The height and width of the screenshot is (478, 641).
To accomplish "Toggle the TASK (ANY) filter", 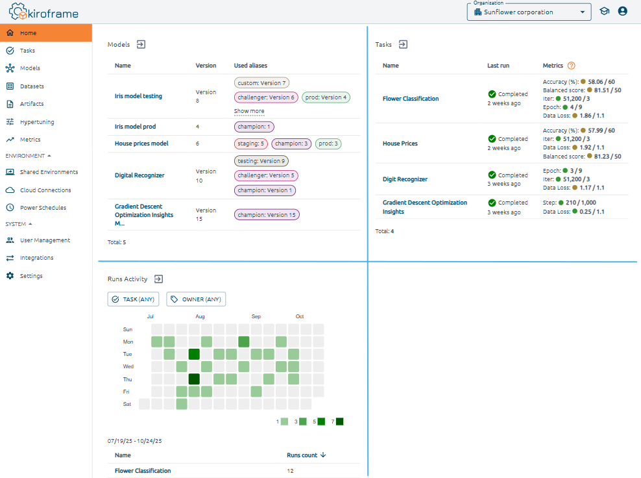I will (133, 299).
